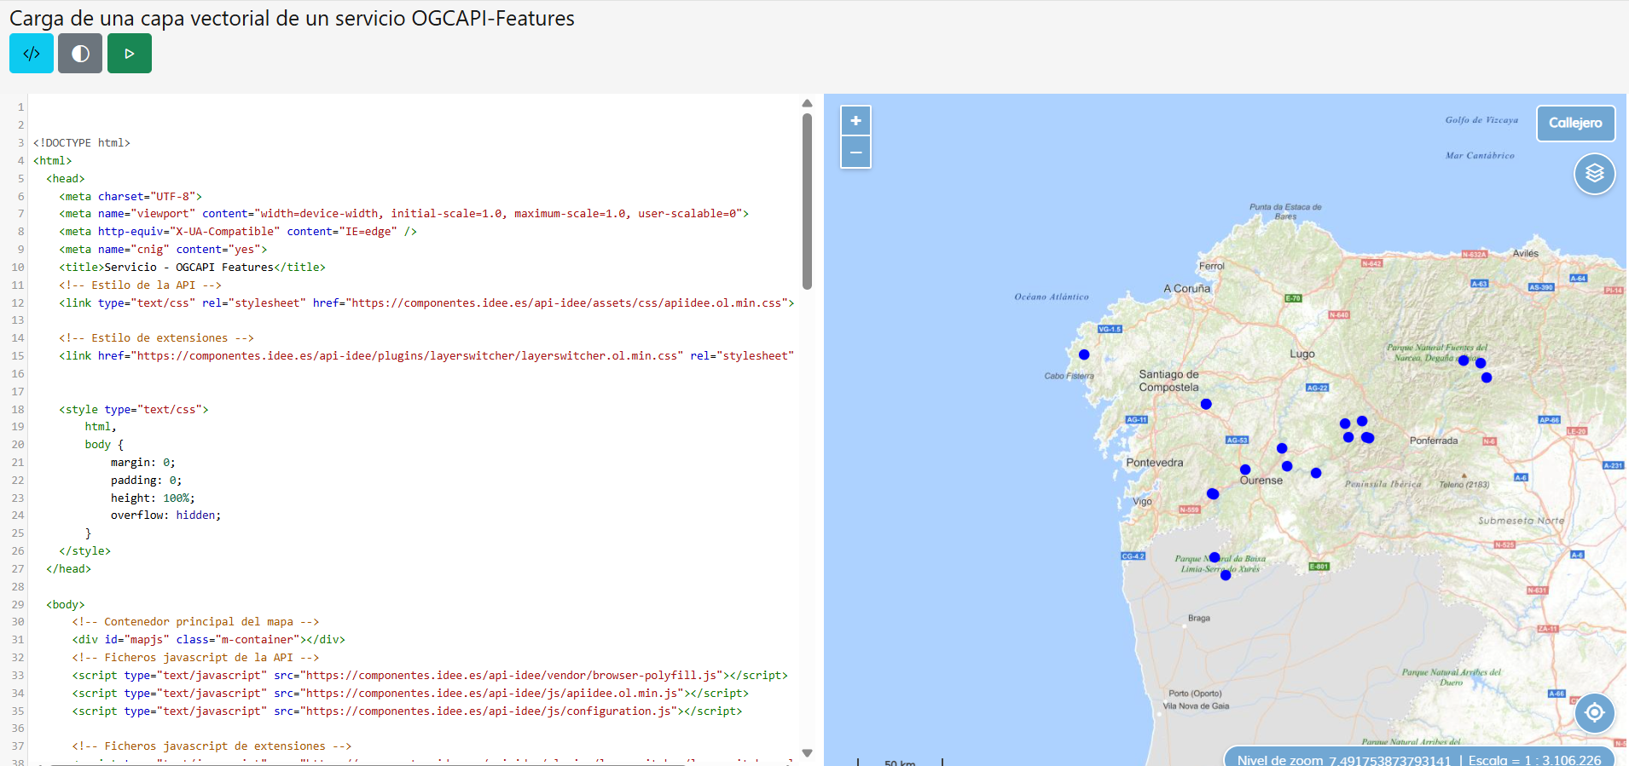Click the geolocation target icon
Image resolution: width=1629 pixels, height=766 pixels.
pyautogui.click(x=1594, y=712)
